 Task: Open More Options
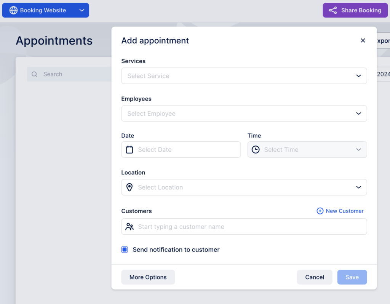148,277
